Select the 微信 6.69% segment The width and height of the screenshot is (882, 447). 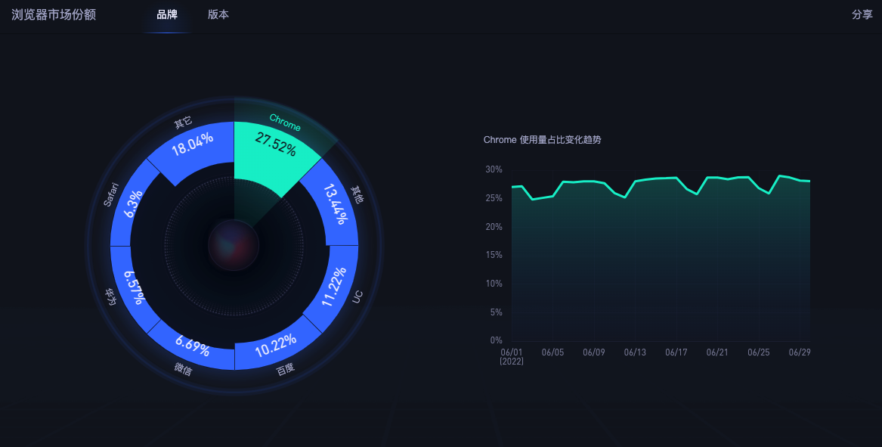[193, 346]
